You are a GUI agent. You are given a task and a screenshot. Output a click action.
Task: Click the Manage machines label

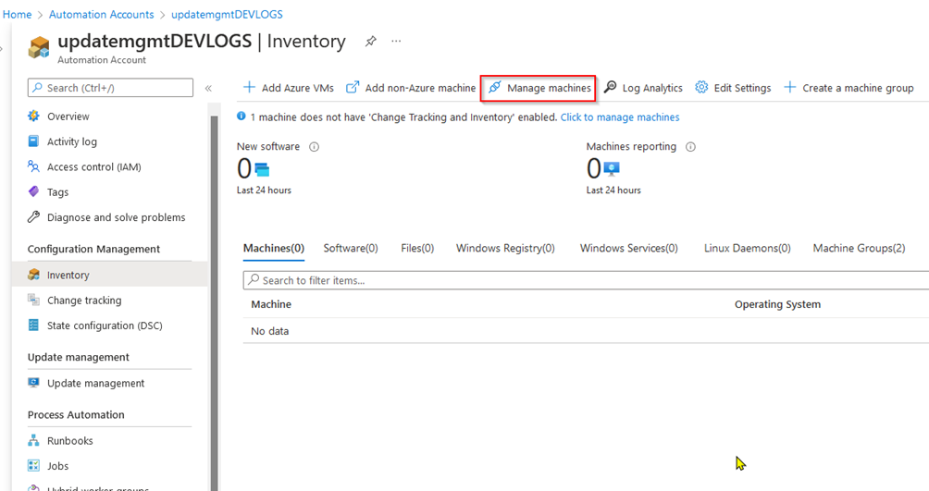(550, 88)
